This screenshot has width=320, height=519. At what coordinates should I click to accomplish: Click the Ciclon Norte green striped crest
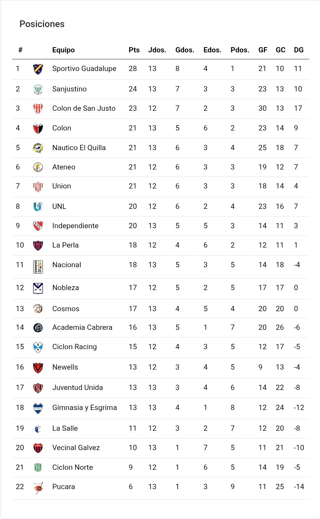pos(38,468)
